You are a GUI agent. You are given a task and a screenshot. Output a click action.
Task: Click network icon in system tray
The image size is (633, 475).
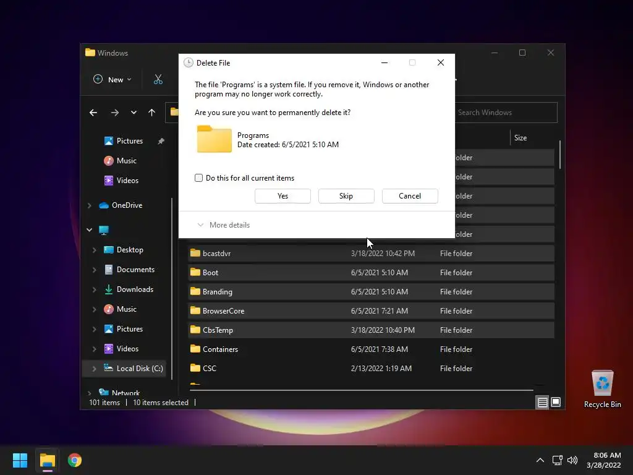coord(558,460)
